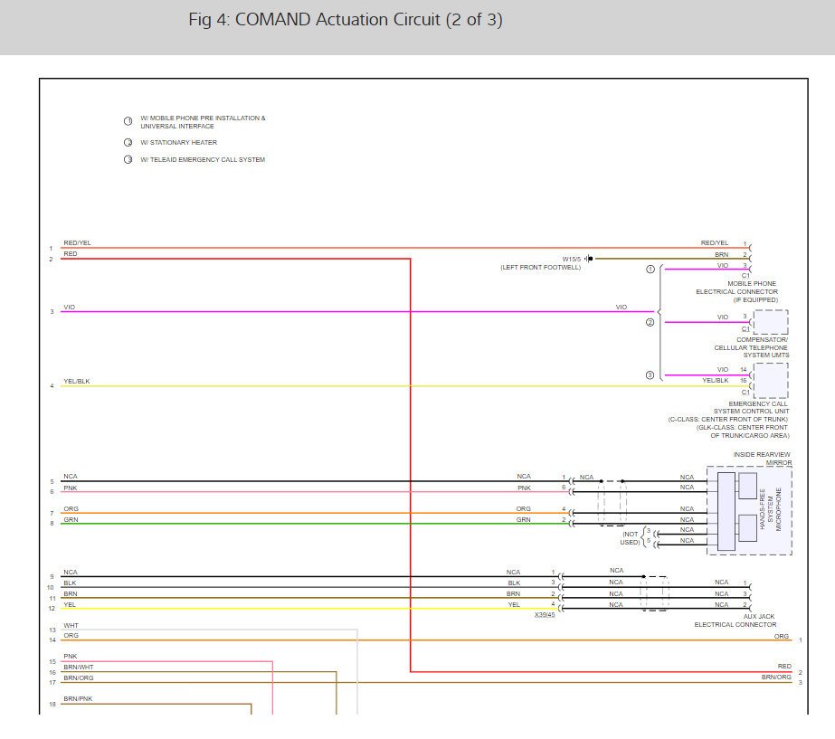This screenshot has width=835, height=739.
Task: Click the ground symbol next to W15/5
Action: [x=588, y=259]
